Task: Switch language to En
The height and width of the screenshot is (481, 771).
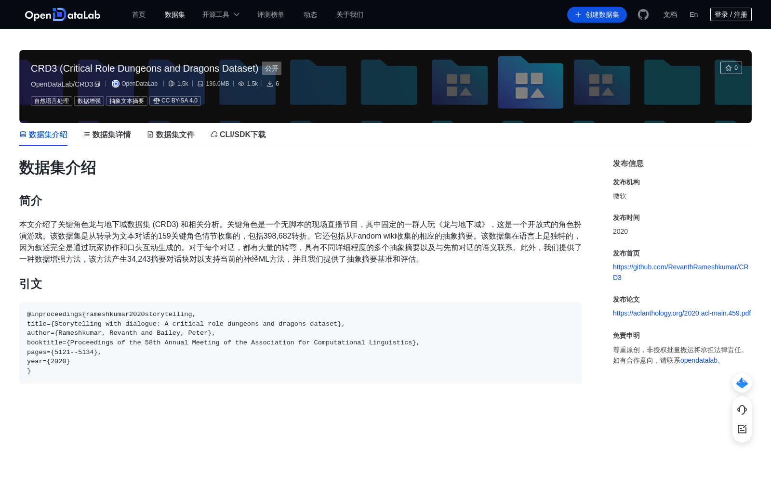Action: 693,15
